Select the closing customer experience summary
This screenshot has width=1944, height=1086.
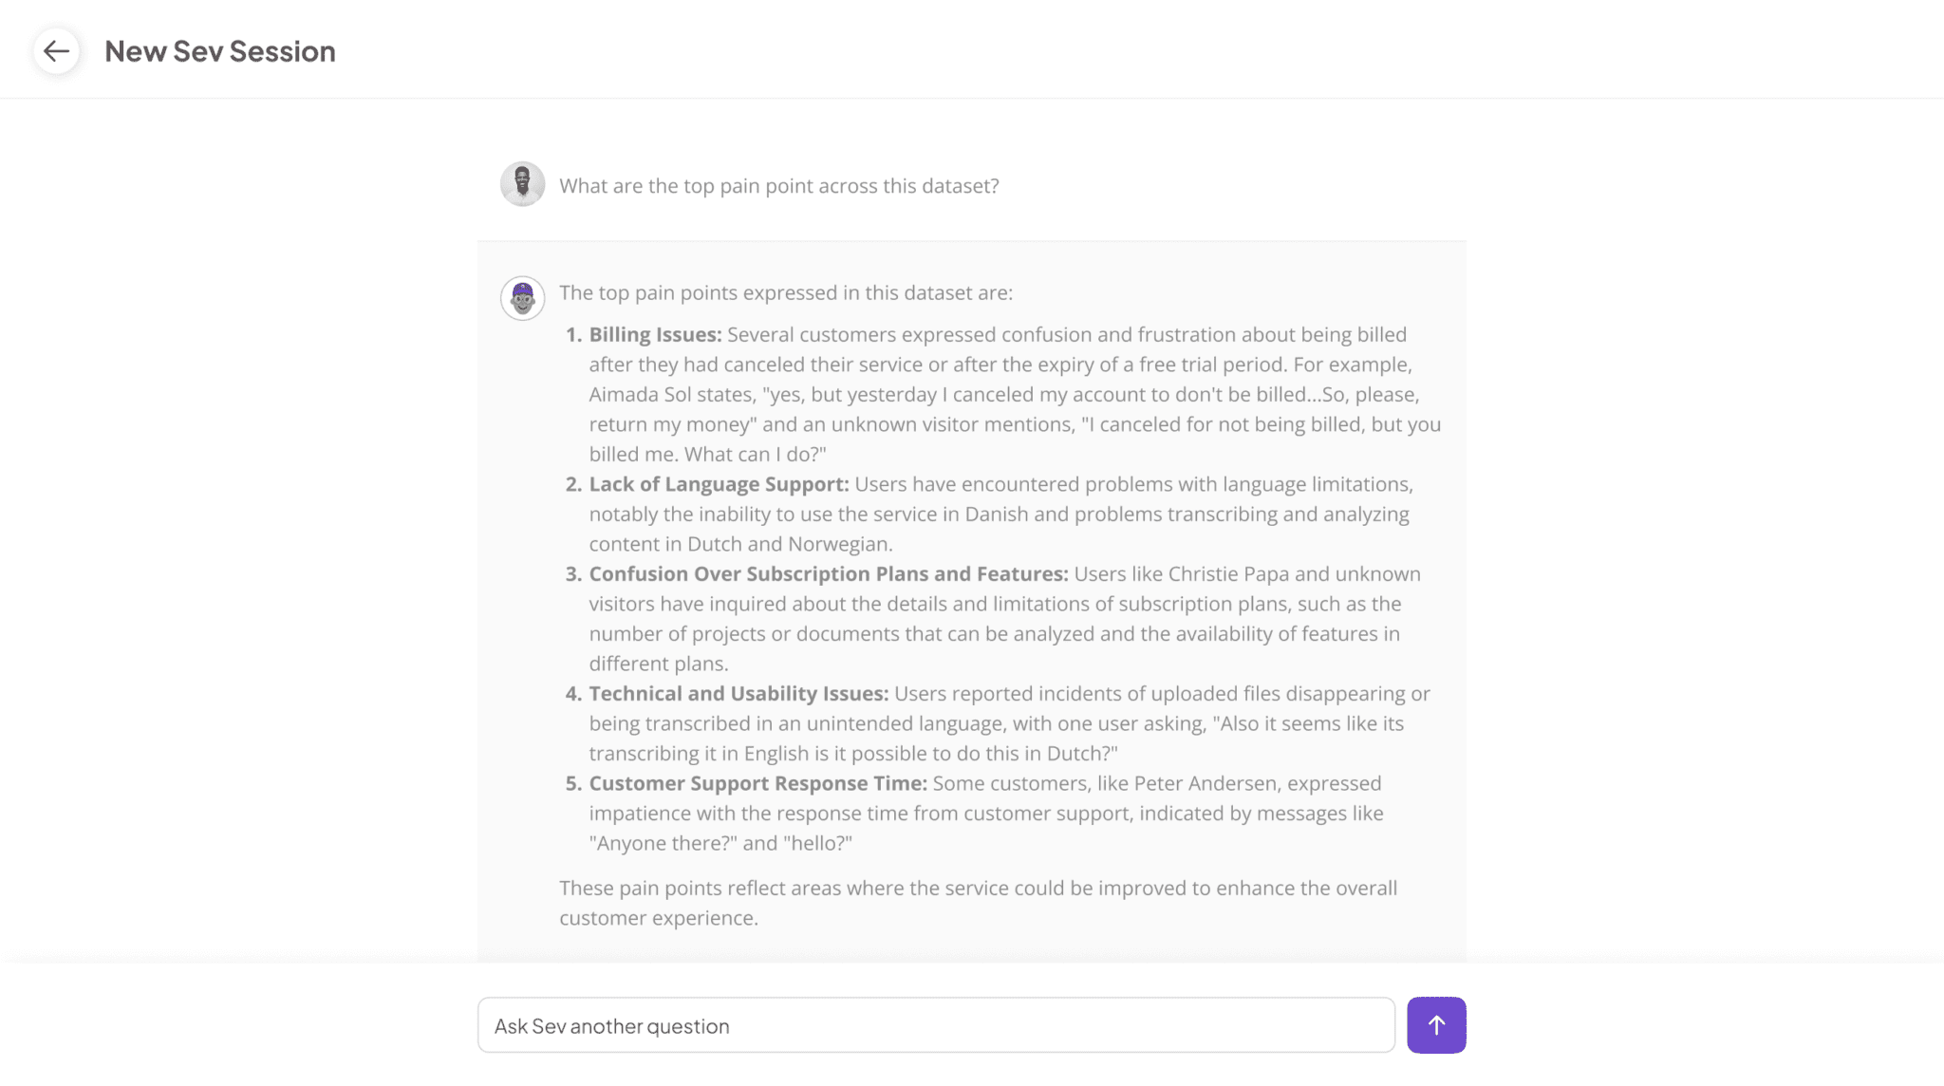977,902
